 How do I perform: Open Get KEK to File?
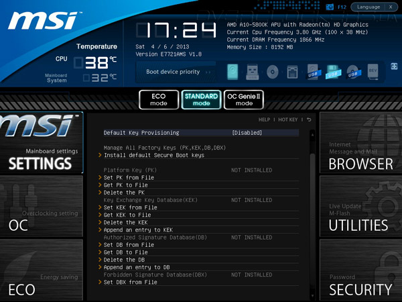(127, 215)
